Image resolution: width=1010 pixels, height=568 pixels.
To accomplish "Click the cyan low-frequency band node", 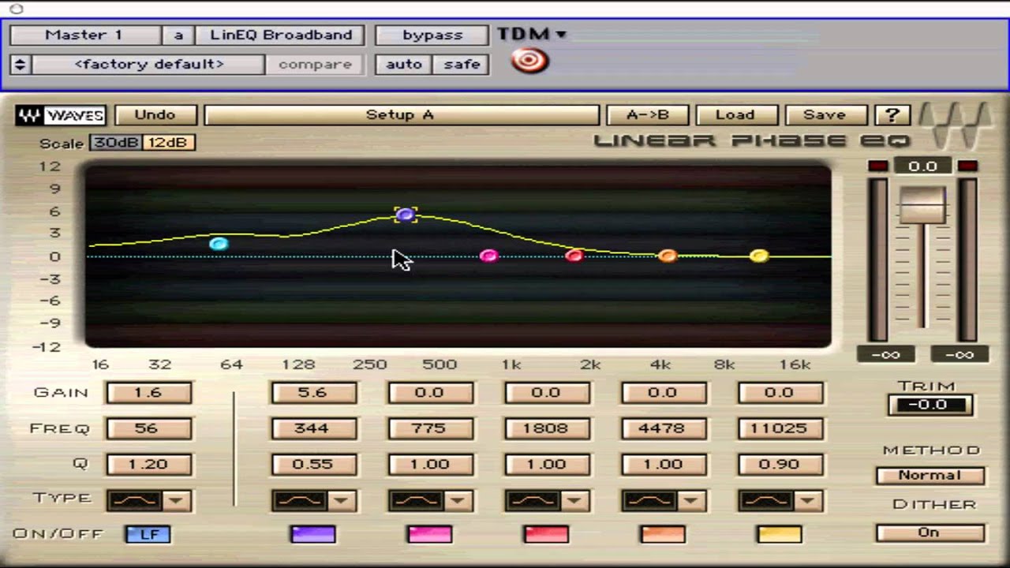I will pyautogui.click(x=219, y=244).
